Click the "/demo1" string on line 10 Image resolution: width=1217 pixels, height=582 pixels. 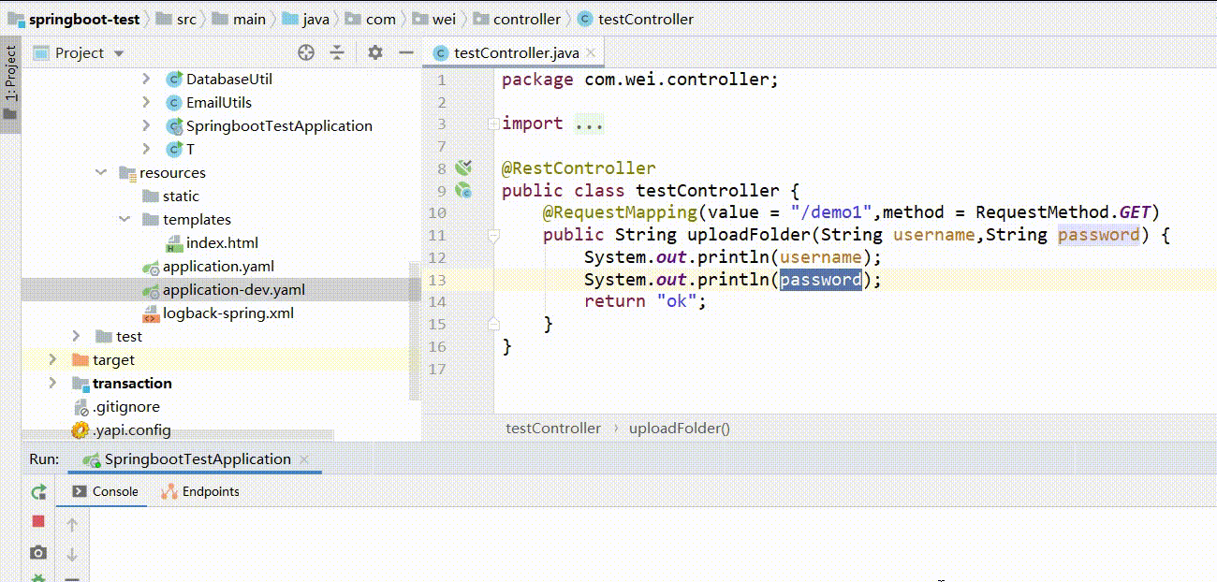[831, 212]
